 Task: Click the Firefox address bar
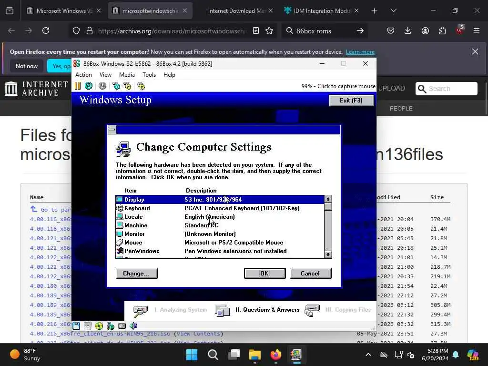coord(172,31)
